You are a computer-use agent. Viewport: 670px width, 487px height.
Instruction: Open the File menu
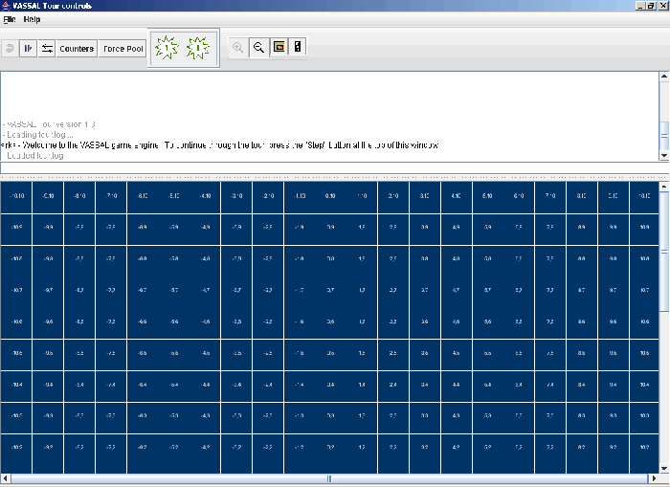coord(10,19)
